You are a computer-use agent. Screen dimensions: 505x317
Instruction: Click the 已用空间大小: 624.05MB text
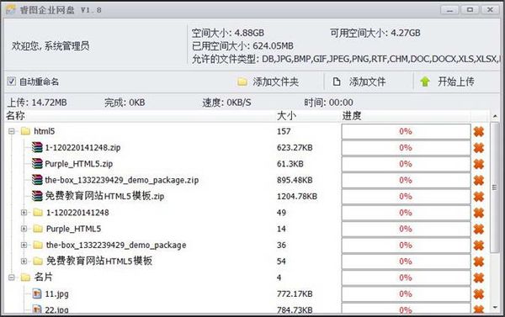point(242,46)
